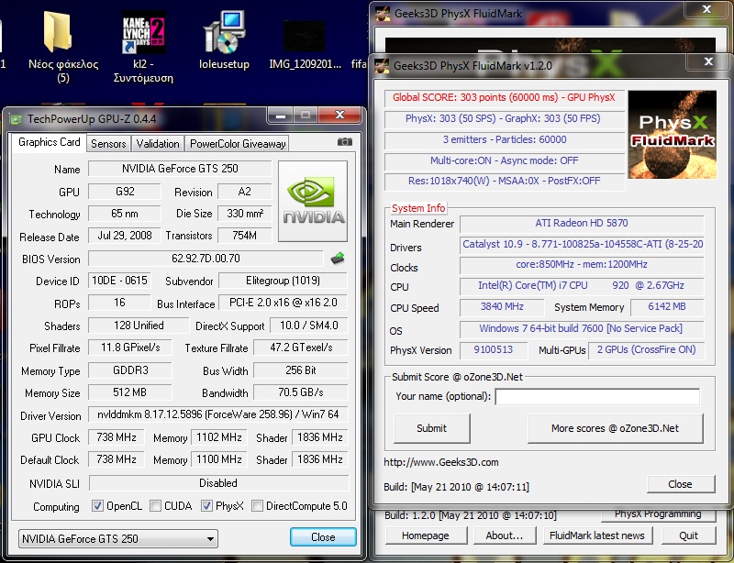The width and height of the screenshot is (734, 563).
Task: Click the Release Date Jul 29, 2008 field
Action: click(125, 236)
